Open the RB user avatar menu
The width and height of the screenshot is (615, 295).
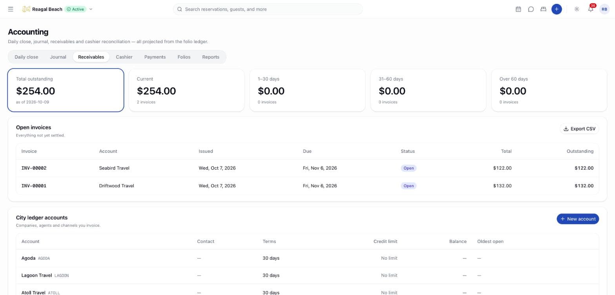pos(604,9)
